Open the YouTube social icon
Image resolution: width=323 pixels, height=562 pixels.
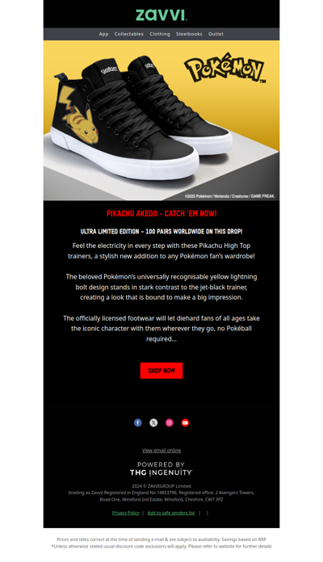pyautogui.click(x=185, y=422)
